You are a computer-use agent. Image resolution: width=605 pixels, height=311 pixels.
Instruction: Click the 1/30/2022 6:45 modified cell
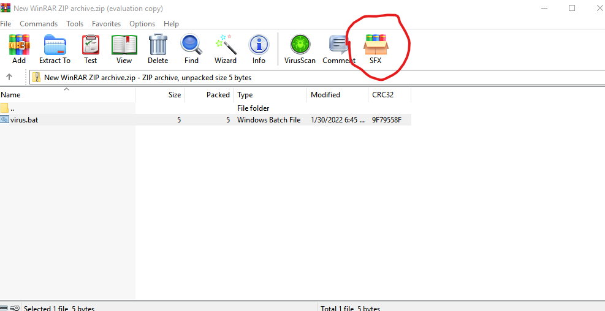(338, 120)
